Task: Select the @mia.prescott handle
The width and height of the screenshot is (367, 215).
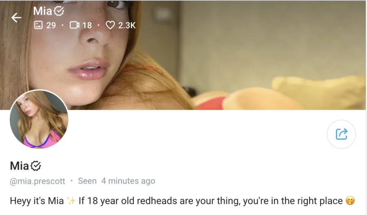Action: tap(38, 181)
